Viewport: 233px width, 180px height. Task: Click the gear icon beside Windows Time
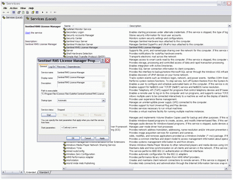point(64,148)
